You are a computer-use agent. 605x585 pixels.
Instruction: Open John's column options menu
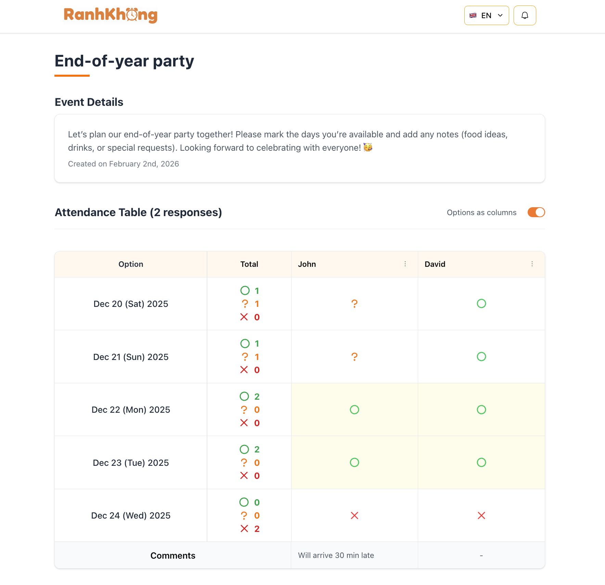click(405, 264)
